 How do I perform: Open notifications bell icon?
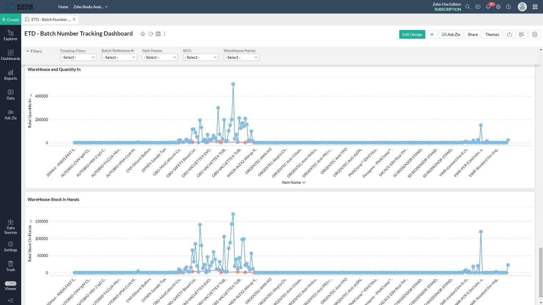[488, 7]
